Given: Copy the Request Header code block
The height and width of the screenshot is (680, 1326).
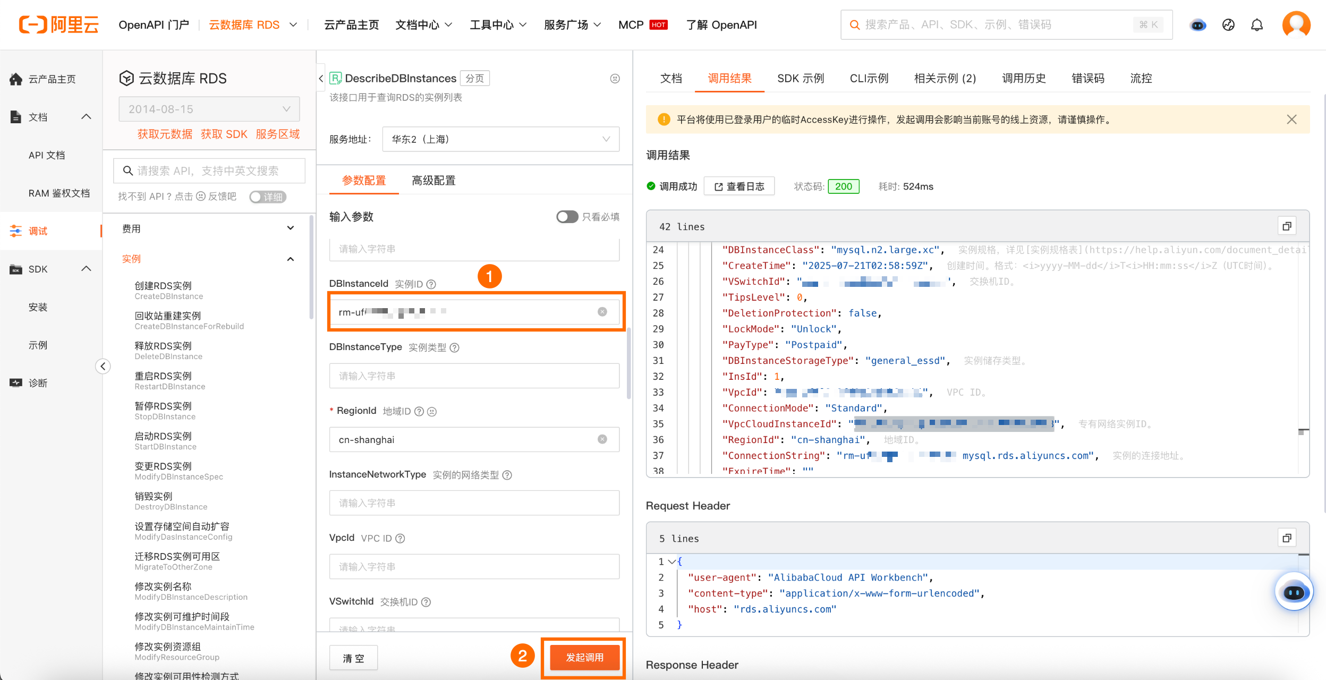Looking at the screenshot, I should [x=1287, y=538].
